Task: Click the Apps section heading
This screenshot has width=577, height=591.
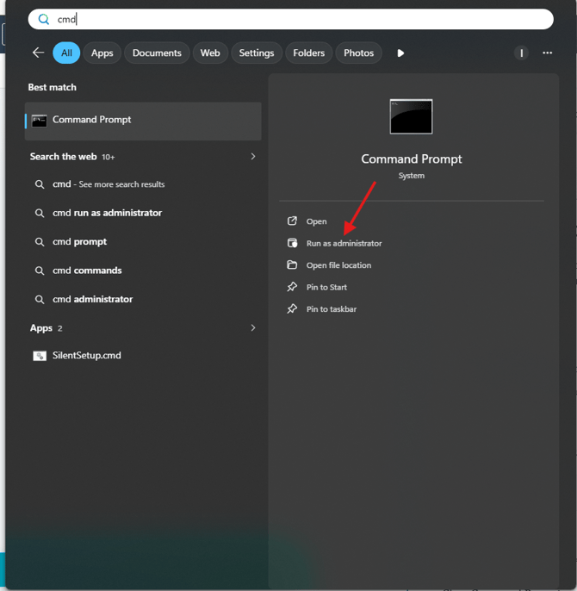Action: pos(41,328)
